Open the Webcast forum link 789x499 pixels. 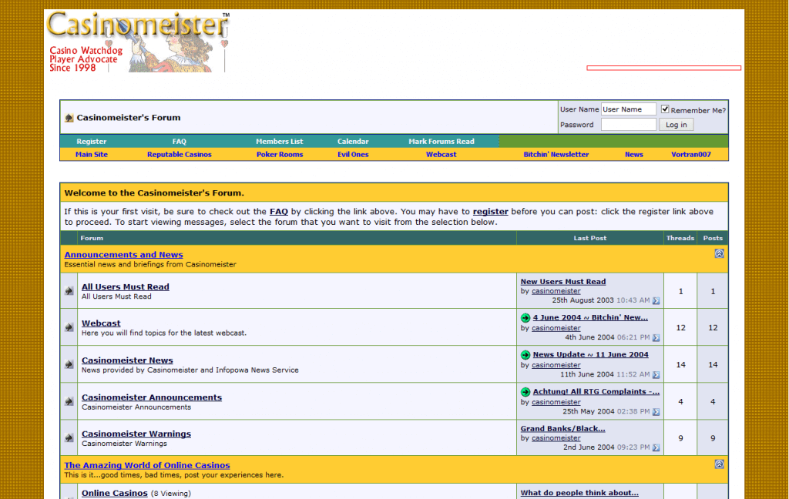(x=101, y=323)
